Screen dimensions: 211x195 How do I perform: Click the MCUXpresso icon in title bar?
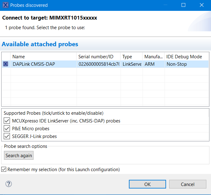tap(5, 5)
